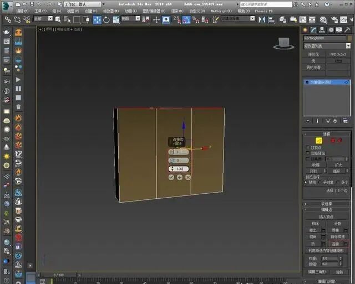Screen dimensions: 355x284
Task: Open the Curve Editor icon
Action: [303, 20]
